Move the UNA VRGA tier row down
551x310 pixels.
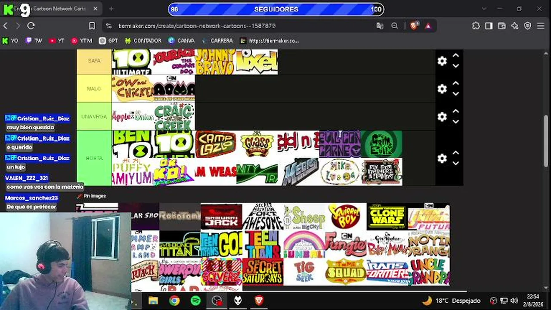click(456, 122)
